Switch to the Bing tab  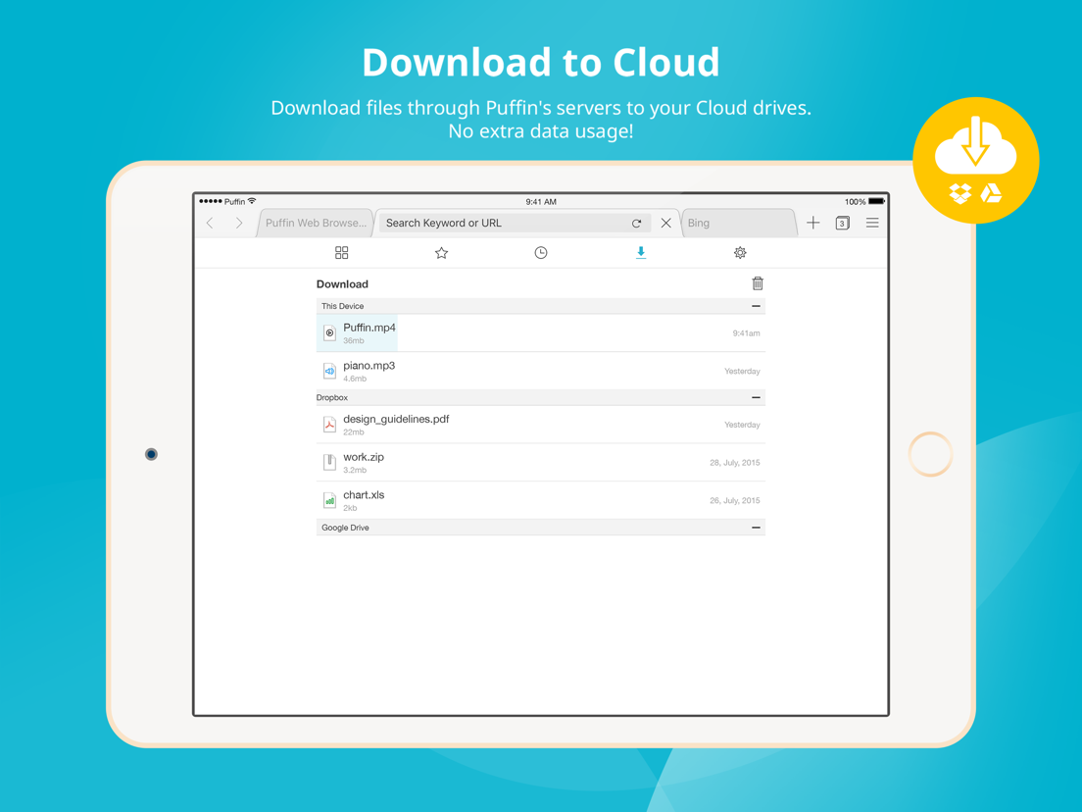[x=738, y=223]
